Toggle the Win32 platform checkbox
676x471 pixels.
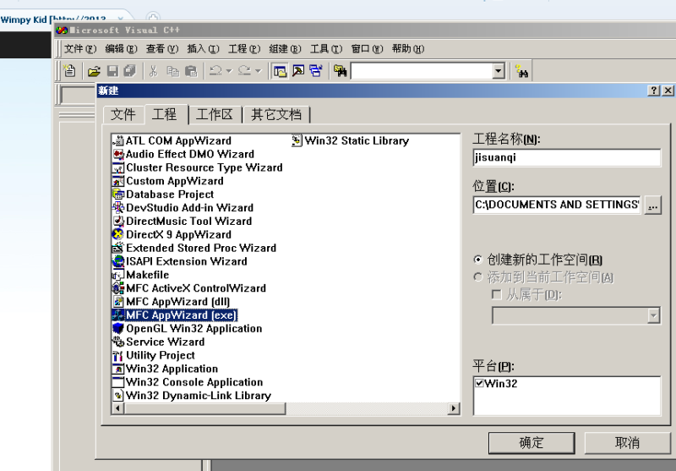(479, 383)
